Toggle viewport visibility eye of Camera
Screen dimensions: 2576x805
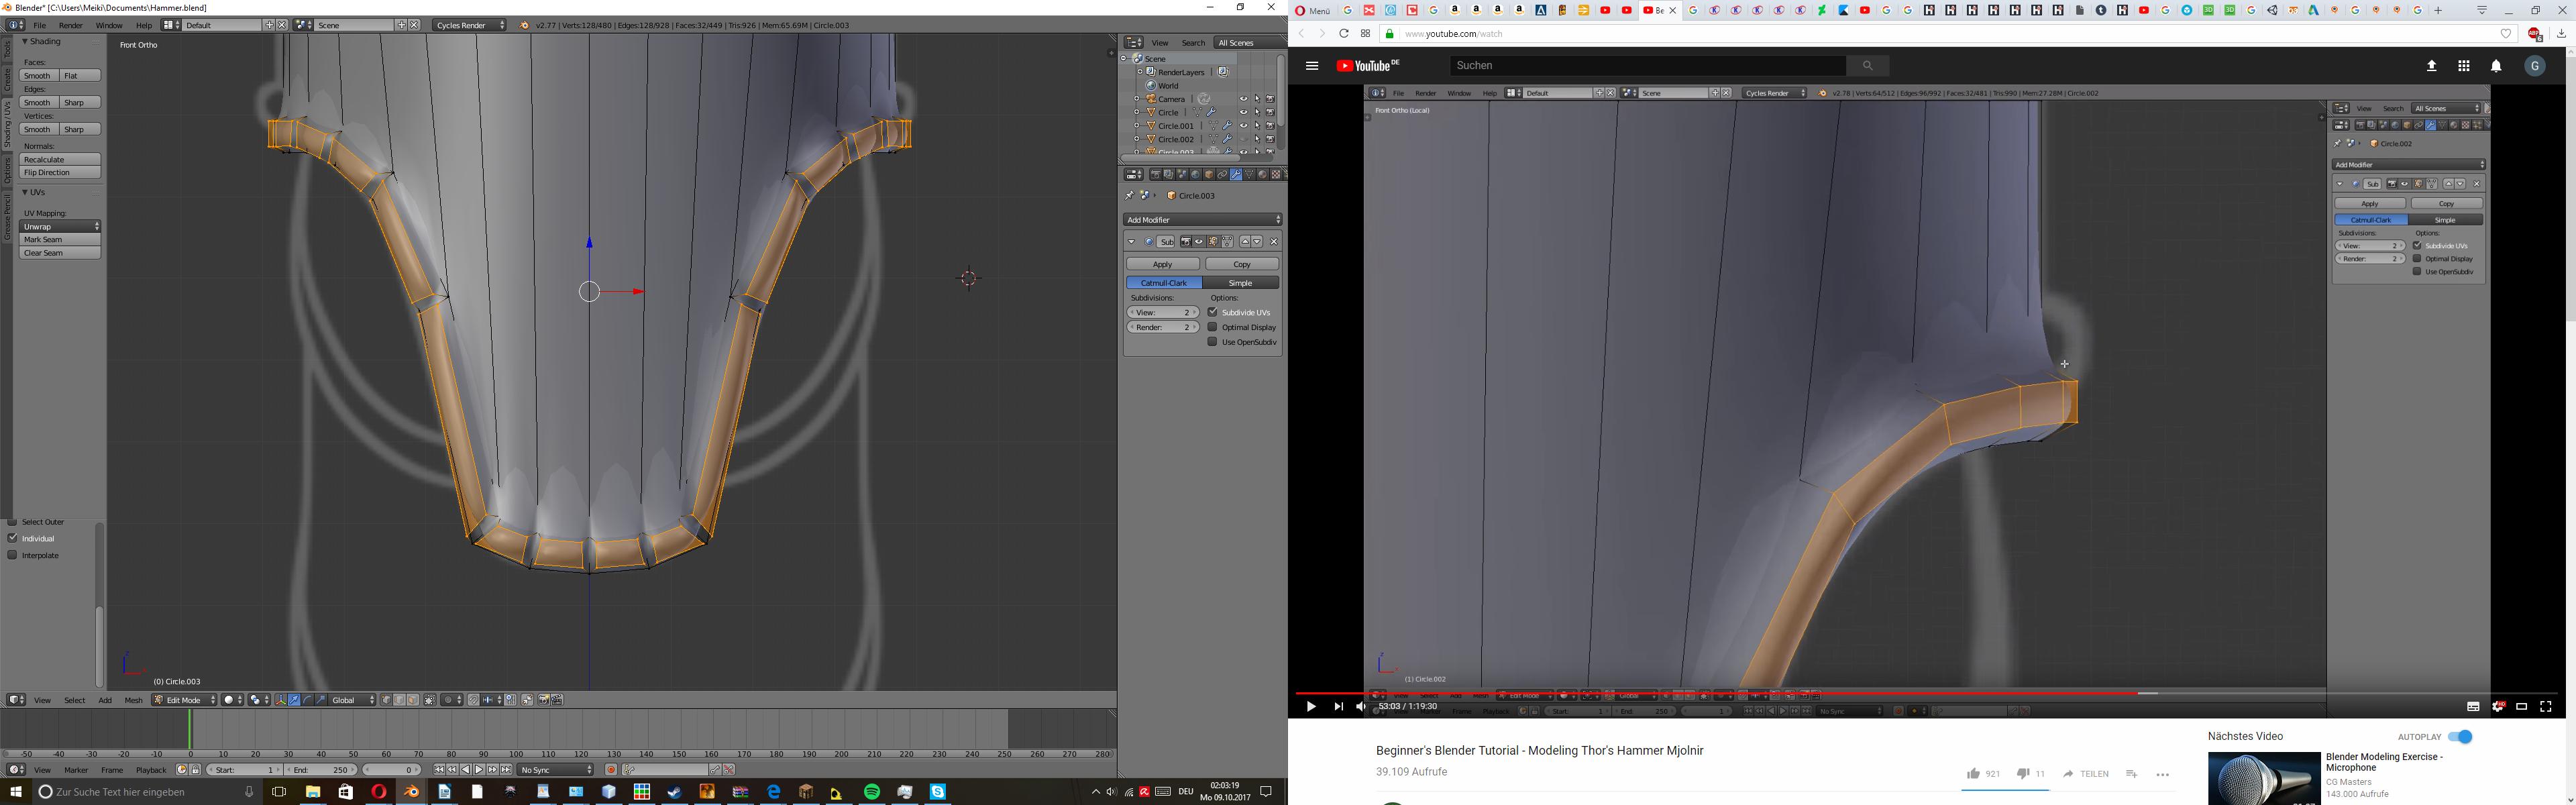1244,99
